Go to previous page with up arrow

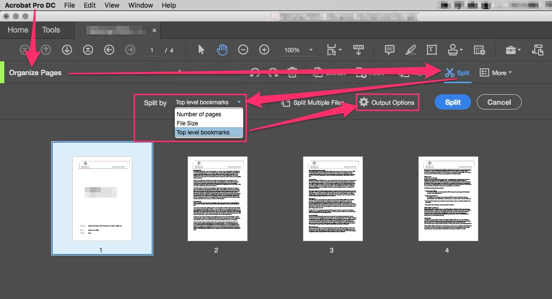(x=46, y=50)
